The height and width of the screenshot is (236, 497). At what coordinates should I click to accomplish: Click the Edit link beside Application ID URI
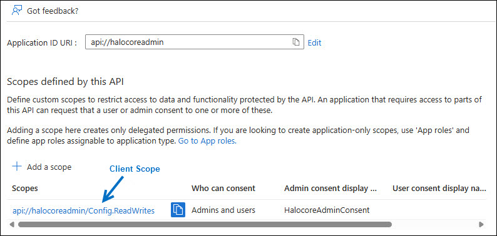point(314,42)
